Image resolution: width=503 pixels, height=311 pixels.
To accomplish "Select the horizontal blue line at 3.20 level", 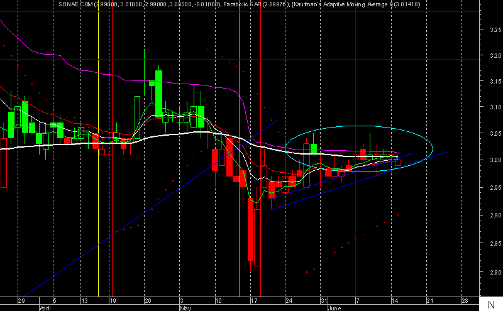I will 240,59.
